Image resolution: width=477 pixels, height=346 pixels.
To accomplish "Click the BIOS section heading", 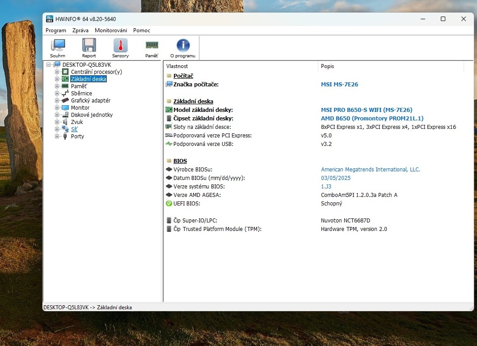I will point(180,161).
